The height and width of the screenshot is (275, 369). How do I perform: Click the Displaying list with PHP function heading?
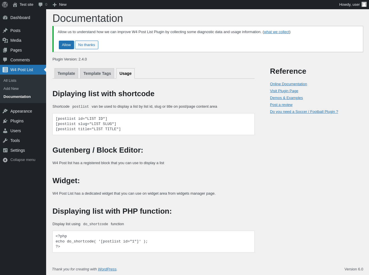[112, 211]
